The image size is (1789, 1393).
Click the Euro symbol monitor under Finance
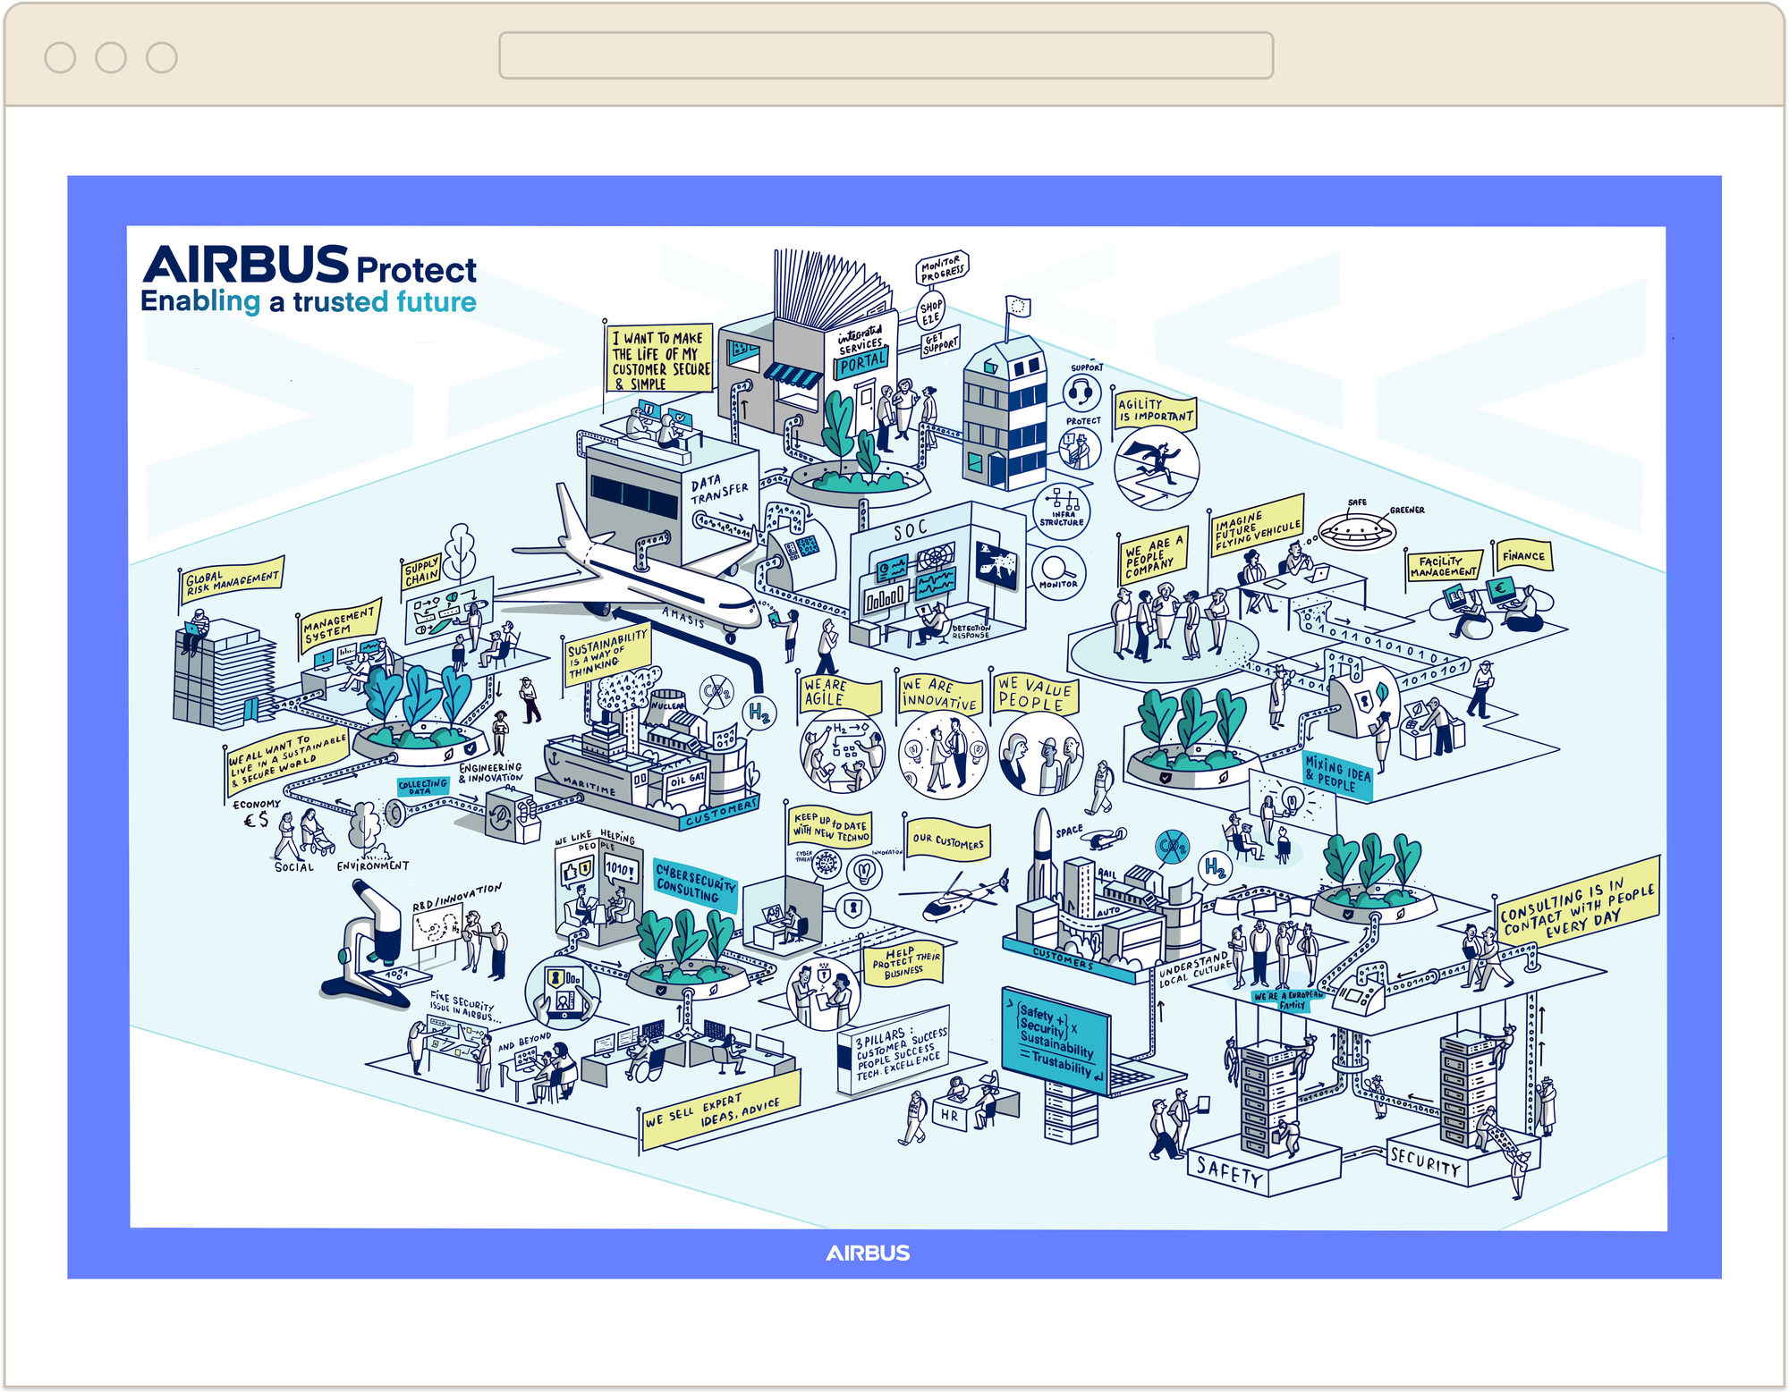(x=1501, y=589)
